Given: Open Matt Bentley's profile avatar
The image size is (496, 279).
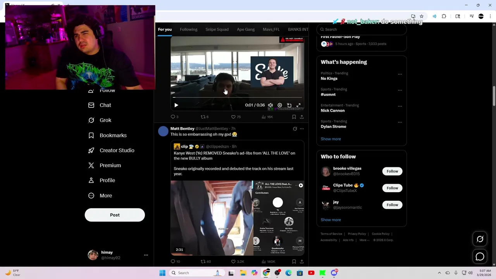Looking at the screenshot, I should (163, 131).
